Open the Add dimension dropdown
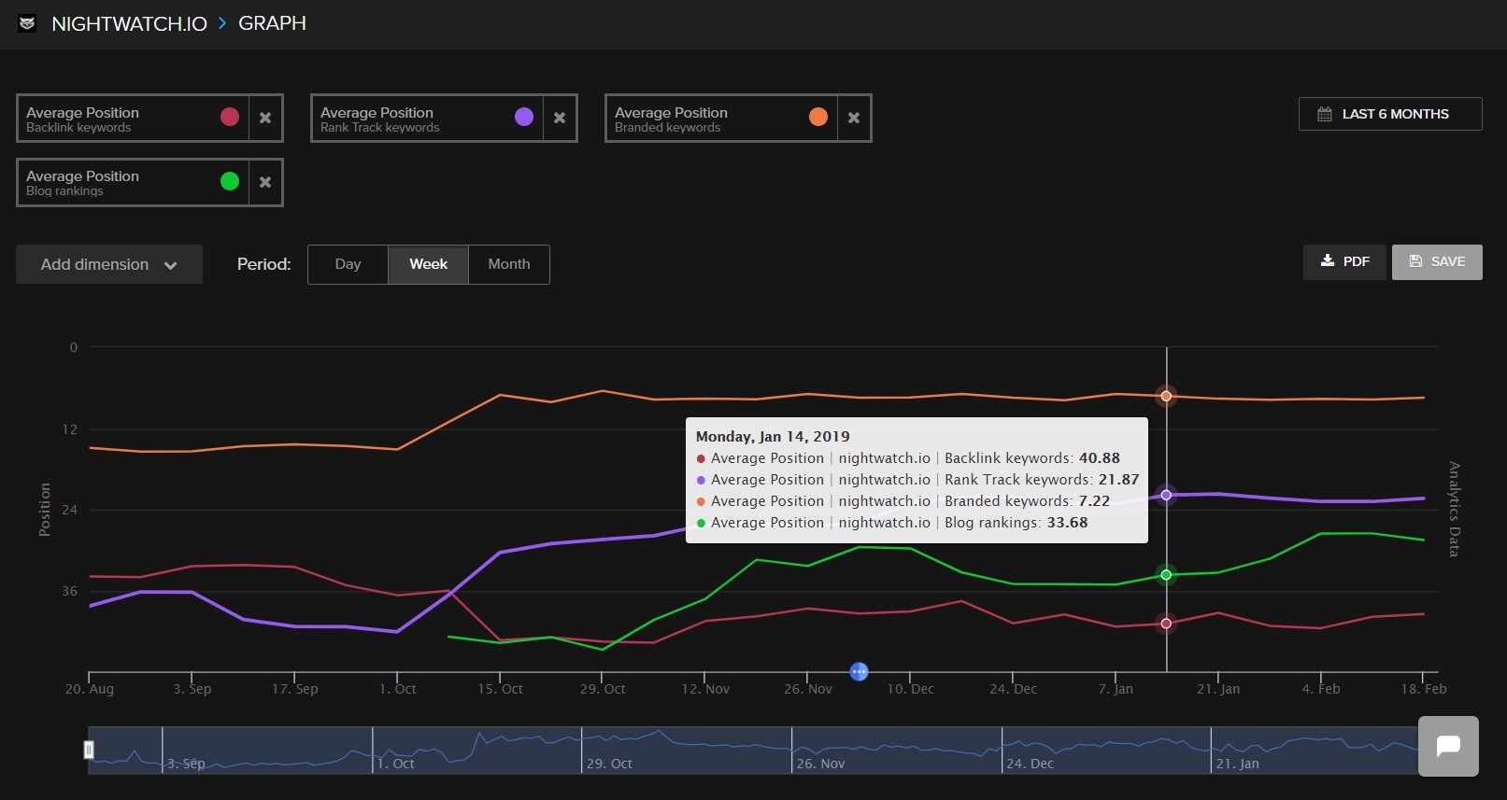Image resolution: width=1507 pixels, height=800 pixels. point(109,264)
